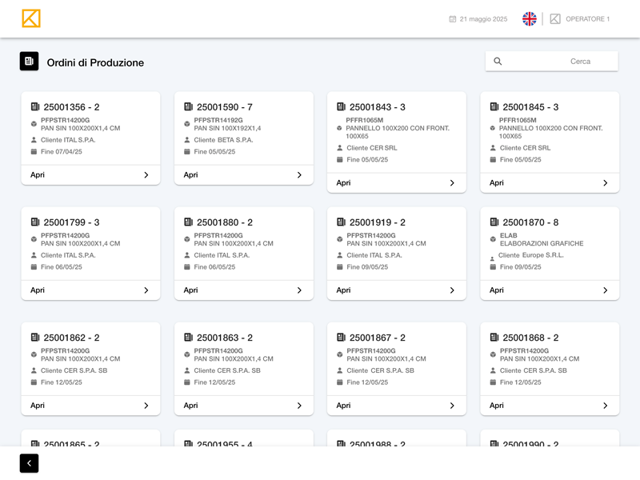Viewport: 640px width, 480px height.
Task: Select order card title 25001867 - 2
Action: [x=377, y=338]
